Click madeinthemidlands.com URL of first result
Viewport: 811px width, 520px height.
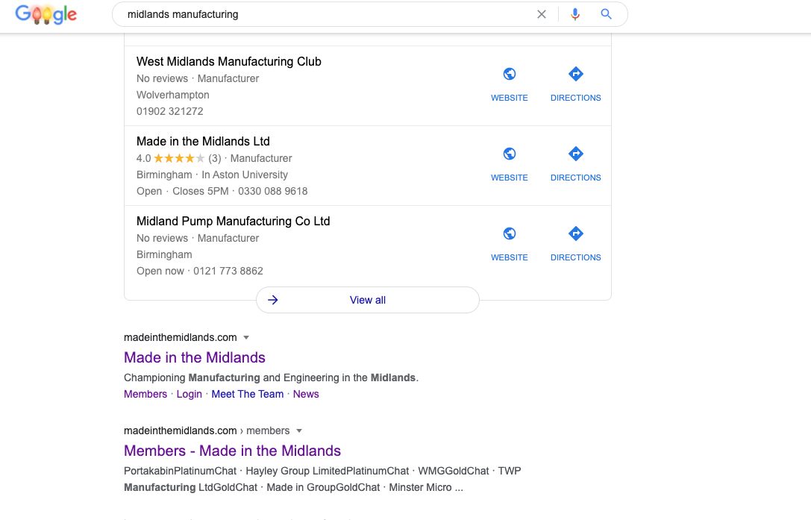click(x=180, y=337)
